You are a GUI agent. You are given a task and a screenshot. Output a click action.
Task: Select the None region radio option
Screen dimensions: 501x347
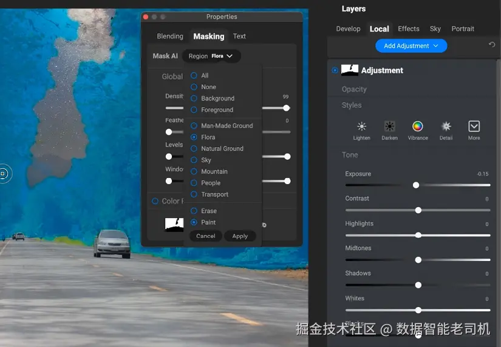[194, 87]
